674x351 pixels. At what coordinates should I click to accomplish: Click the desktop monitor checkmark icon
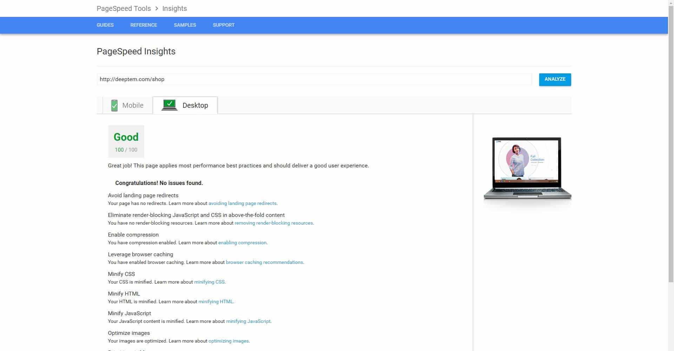click(x=170, y=105)
